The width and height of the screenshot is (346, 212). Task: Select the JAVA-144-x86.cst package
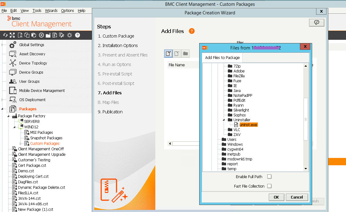33,204
